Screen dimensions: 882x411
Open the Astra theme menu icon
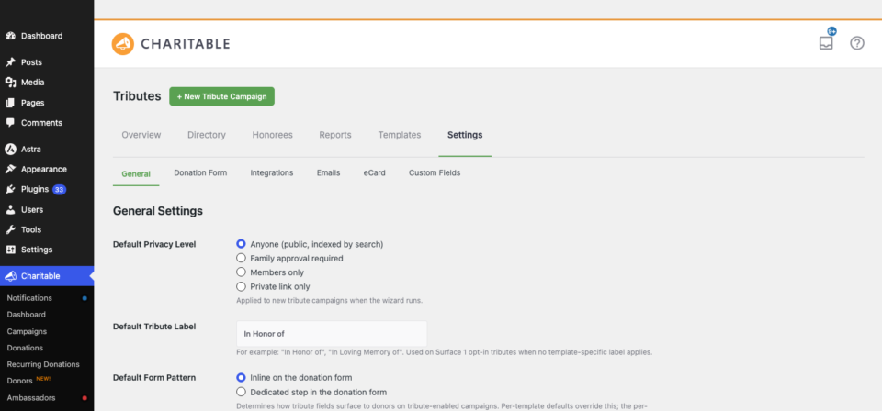(x=10, y=150)
